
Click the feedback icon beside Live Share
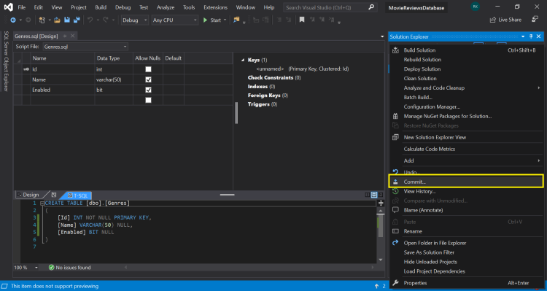click(x=535, y=19)
